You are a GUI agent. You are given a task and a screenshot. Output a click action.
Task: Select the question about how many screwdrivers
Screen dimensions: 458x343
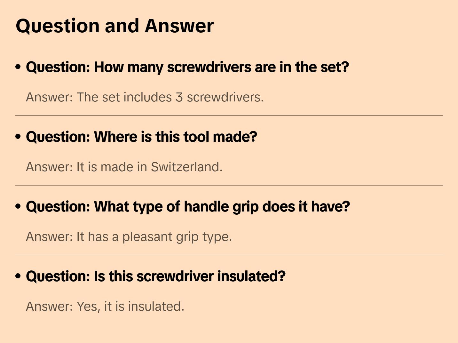point(187,67)
